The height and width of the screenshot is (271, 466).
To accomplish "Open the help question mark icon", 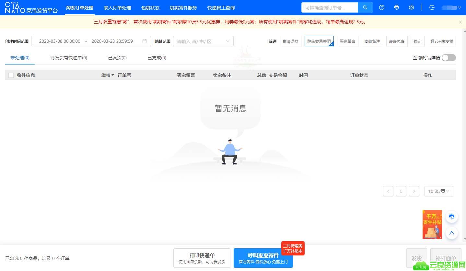I will point(382,7).
